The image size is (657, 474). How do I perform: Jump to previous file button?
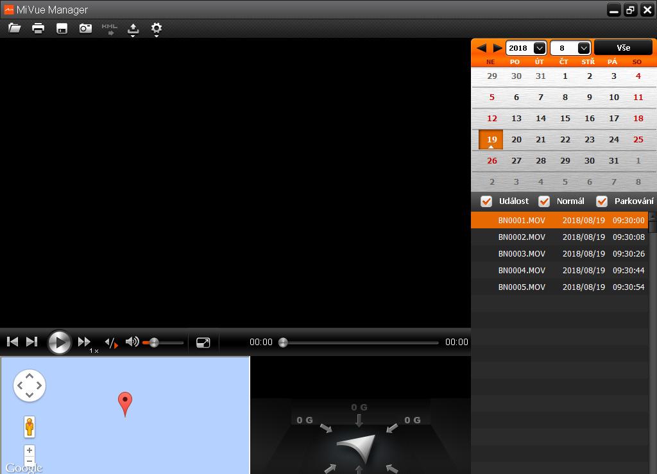click(x=13, y=342)
